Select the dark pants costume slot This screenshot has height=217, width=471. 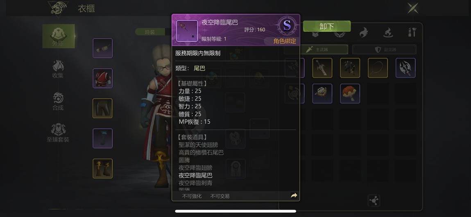[x=102, y=108]
